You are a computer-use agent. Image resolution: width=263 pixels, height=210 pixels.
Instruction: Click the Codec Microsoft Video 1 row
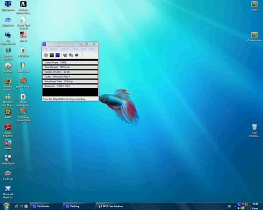70,76
